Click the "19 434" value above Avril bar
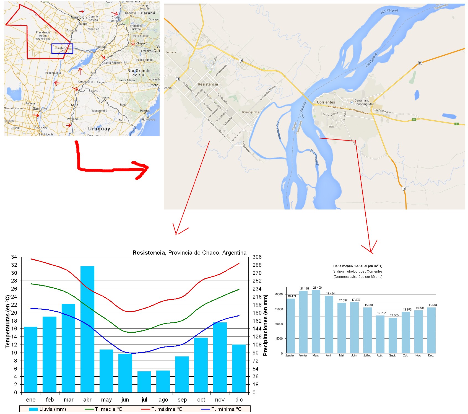The width and height of the screenshot is (468, 414). [x=330, y=293]
